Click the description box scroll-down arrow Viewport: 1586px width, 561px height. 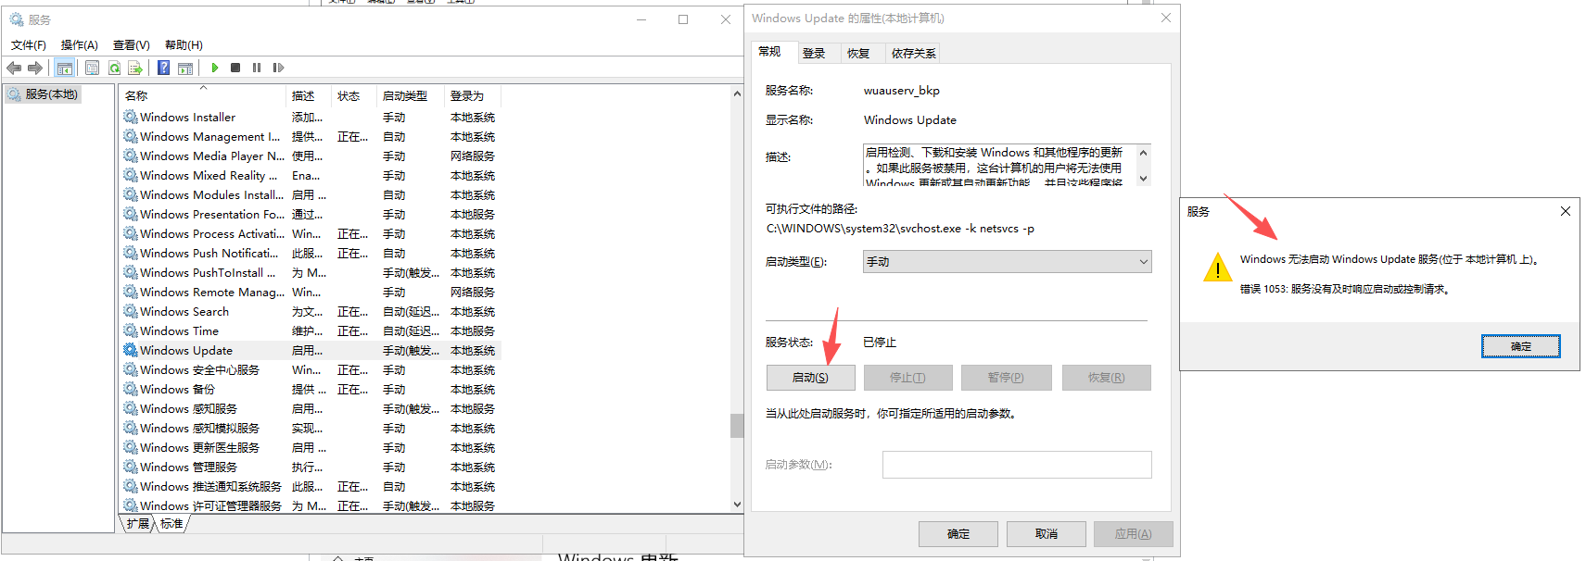[1143, 179]
